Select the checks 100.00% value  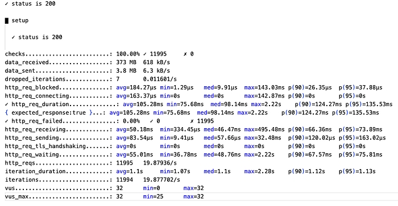click(128, 54)
